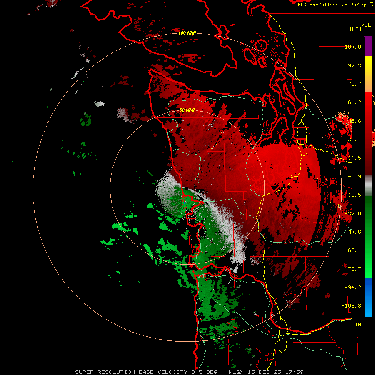Click the 76.7 legend value
The width and height of the screenshot is (375, 375).
355,84
